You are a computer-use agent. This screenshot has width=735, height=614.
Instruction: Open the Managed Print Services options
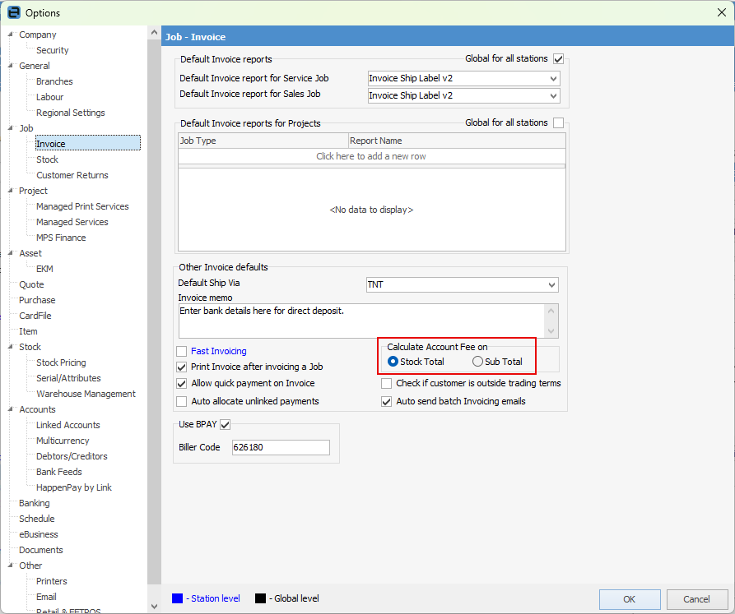click(82, 206)
